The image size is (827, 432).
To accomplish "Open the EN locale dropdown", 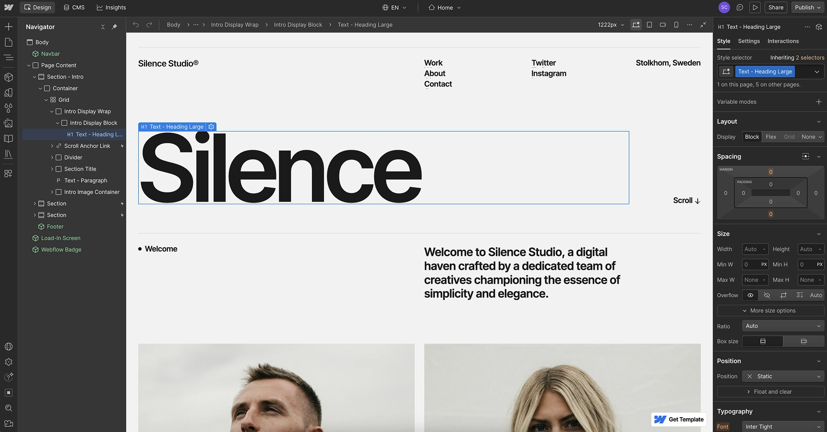I will [395, 8].
